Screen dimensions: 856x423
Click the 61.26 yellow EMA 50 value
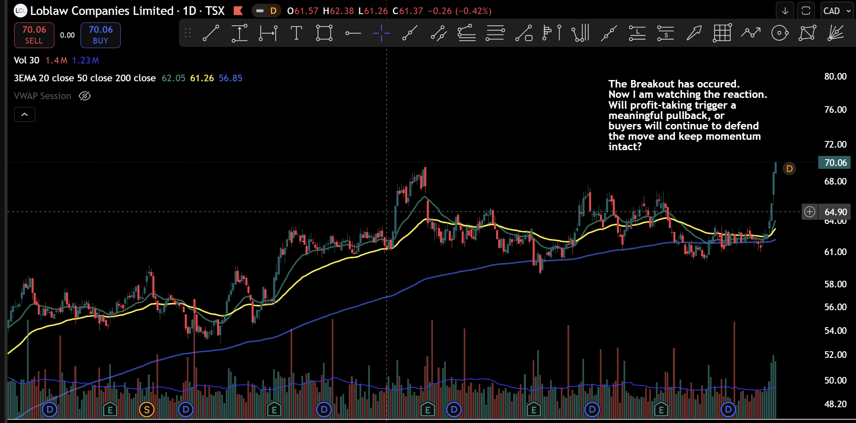pos(202,78)
